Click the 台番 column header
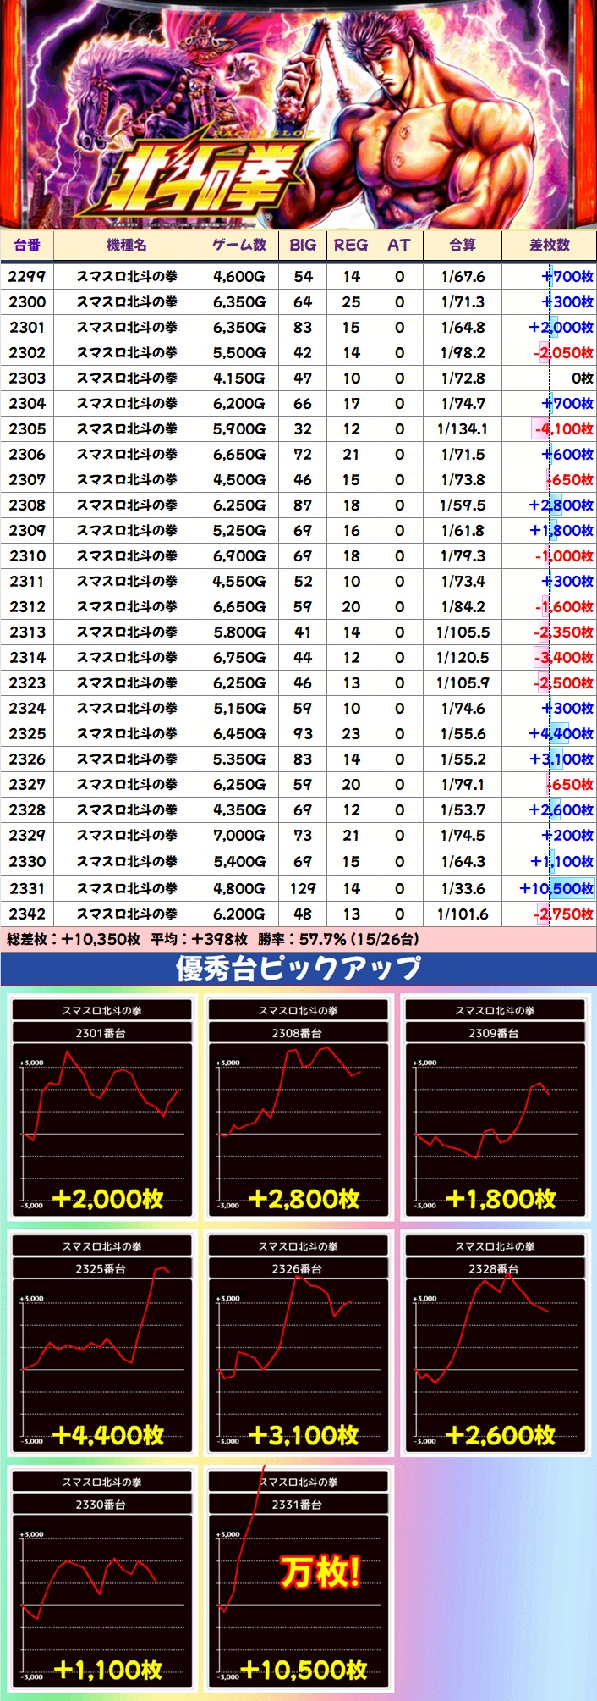This screenshot has height=1701, width=597. pyautogui.click(x=27, y=246)
